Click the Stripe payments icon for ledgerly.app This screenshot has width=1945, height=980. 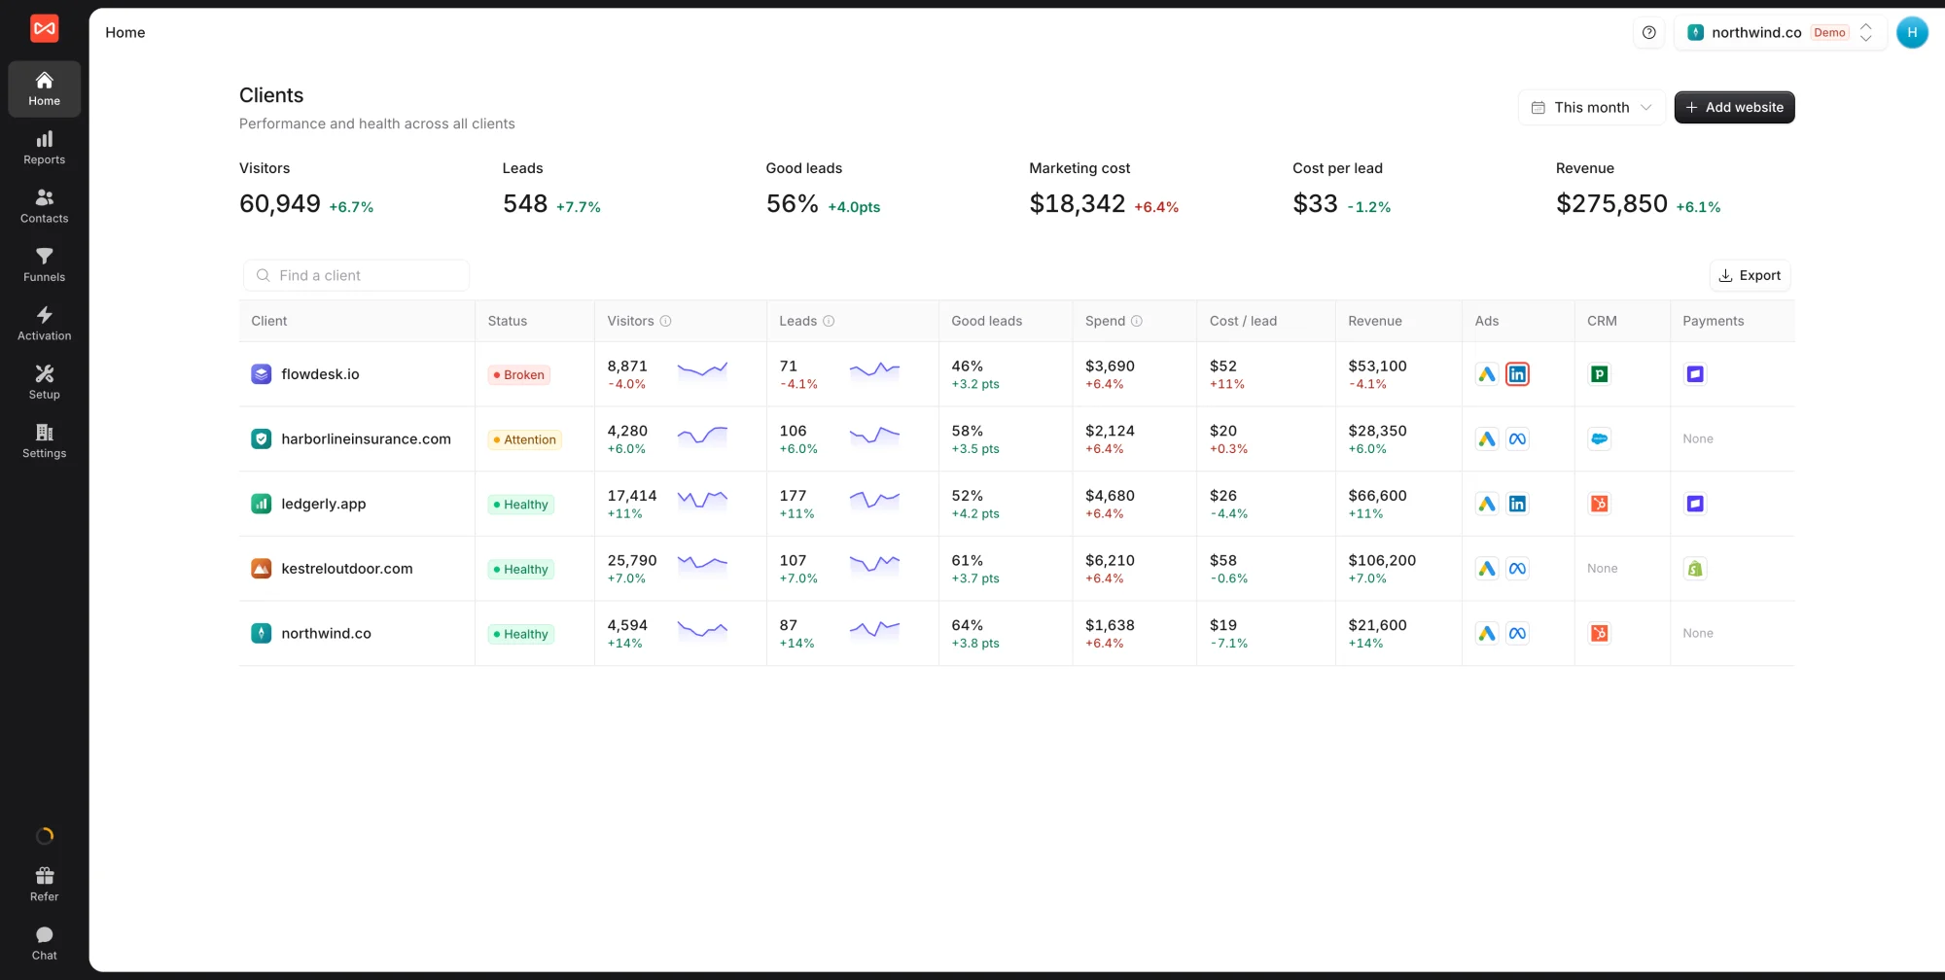click(x=1695, y=504)
